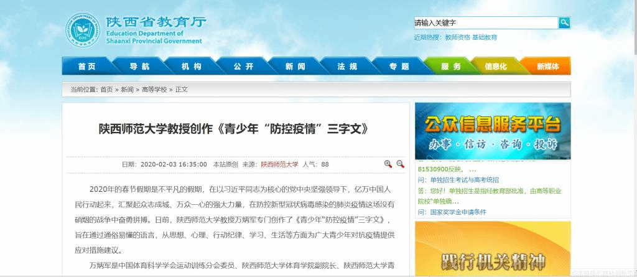Open the 导航 navigation tab
This screenshot has width=637, height=277.
[139, 67]
